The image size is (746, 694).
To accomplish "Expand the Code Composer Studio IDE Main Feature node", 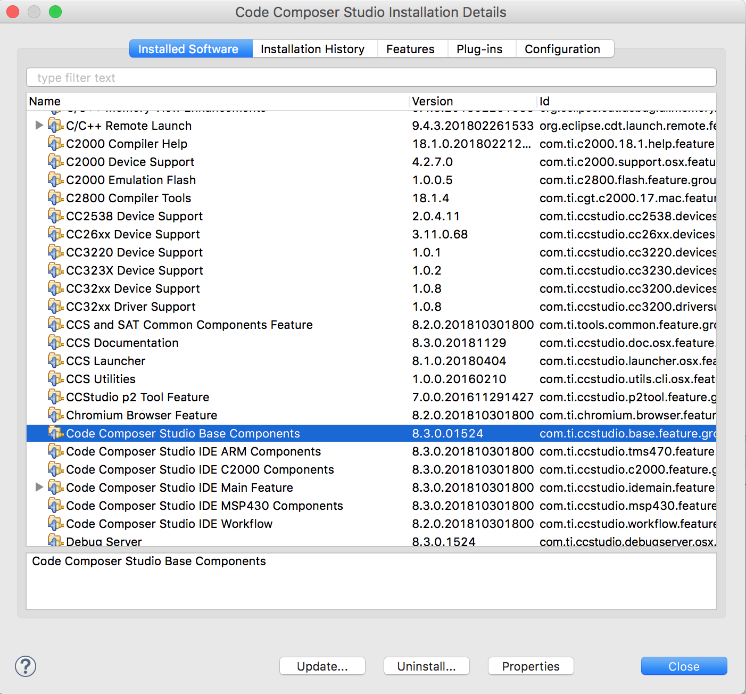I will [39, 488].
